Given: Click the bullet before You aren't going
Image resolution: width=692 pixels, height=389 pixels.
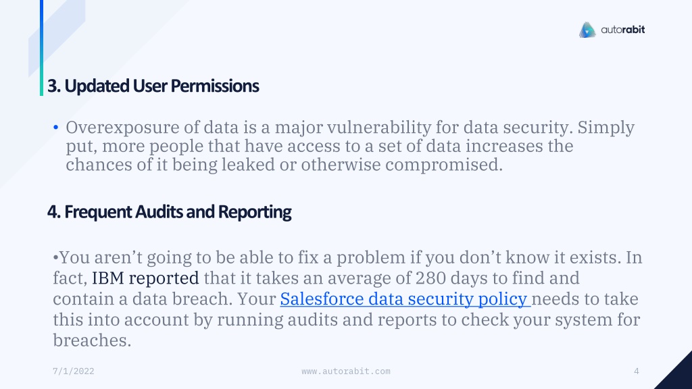Looking at the screenshot, I should tap(55, 257).
